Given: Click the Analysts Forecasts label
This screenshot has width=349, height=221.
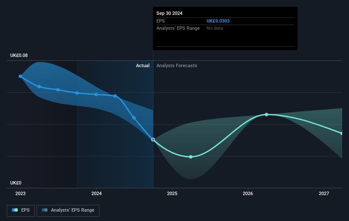Looking at the screenshot, I should 177,65.
